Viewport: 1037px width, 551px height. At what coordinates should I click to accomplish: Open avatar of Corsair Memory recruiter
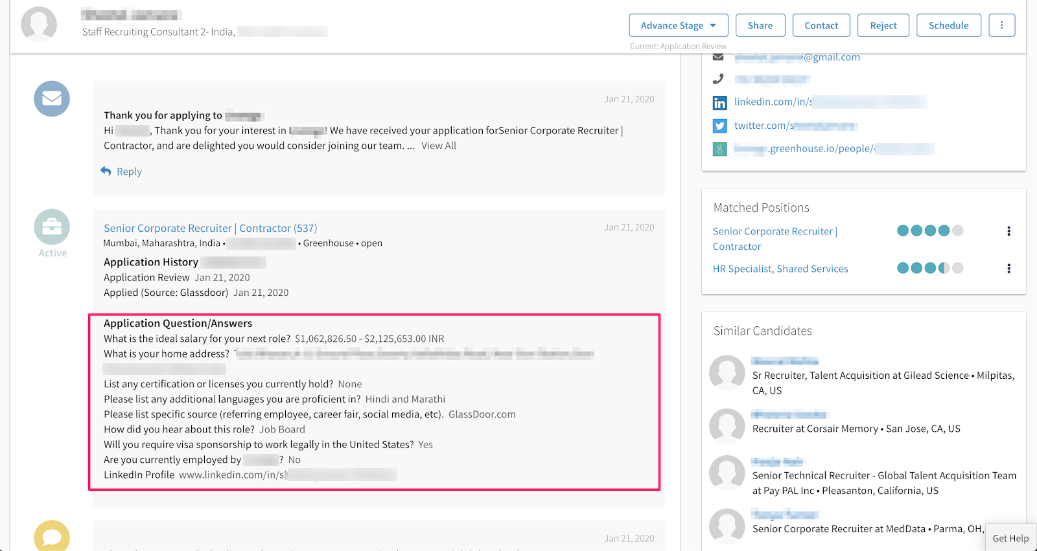(727, 426)
